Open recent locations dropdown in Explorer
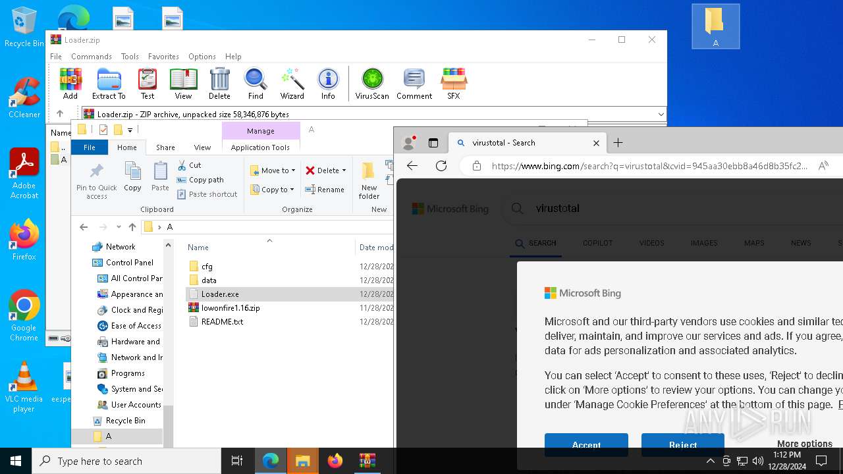 tap(119, 227)
